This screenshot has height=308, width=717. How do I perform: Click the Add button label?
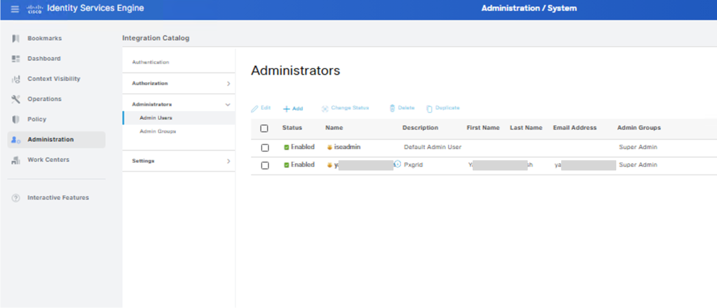pyautogui.click(x=298, y=108)
